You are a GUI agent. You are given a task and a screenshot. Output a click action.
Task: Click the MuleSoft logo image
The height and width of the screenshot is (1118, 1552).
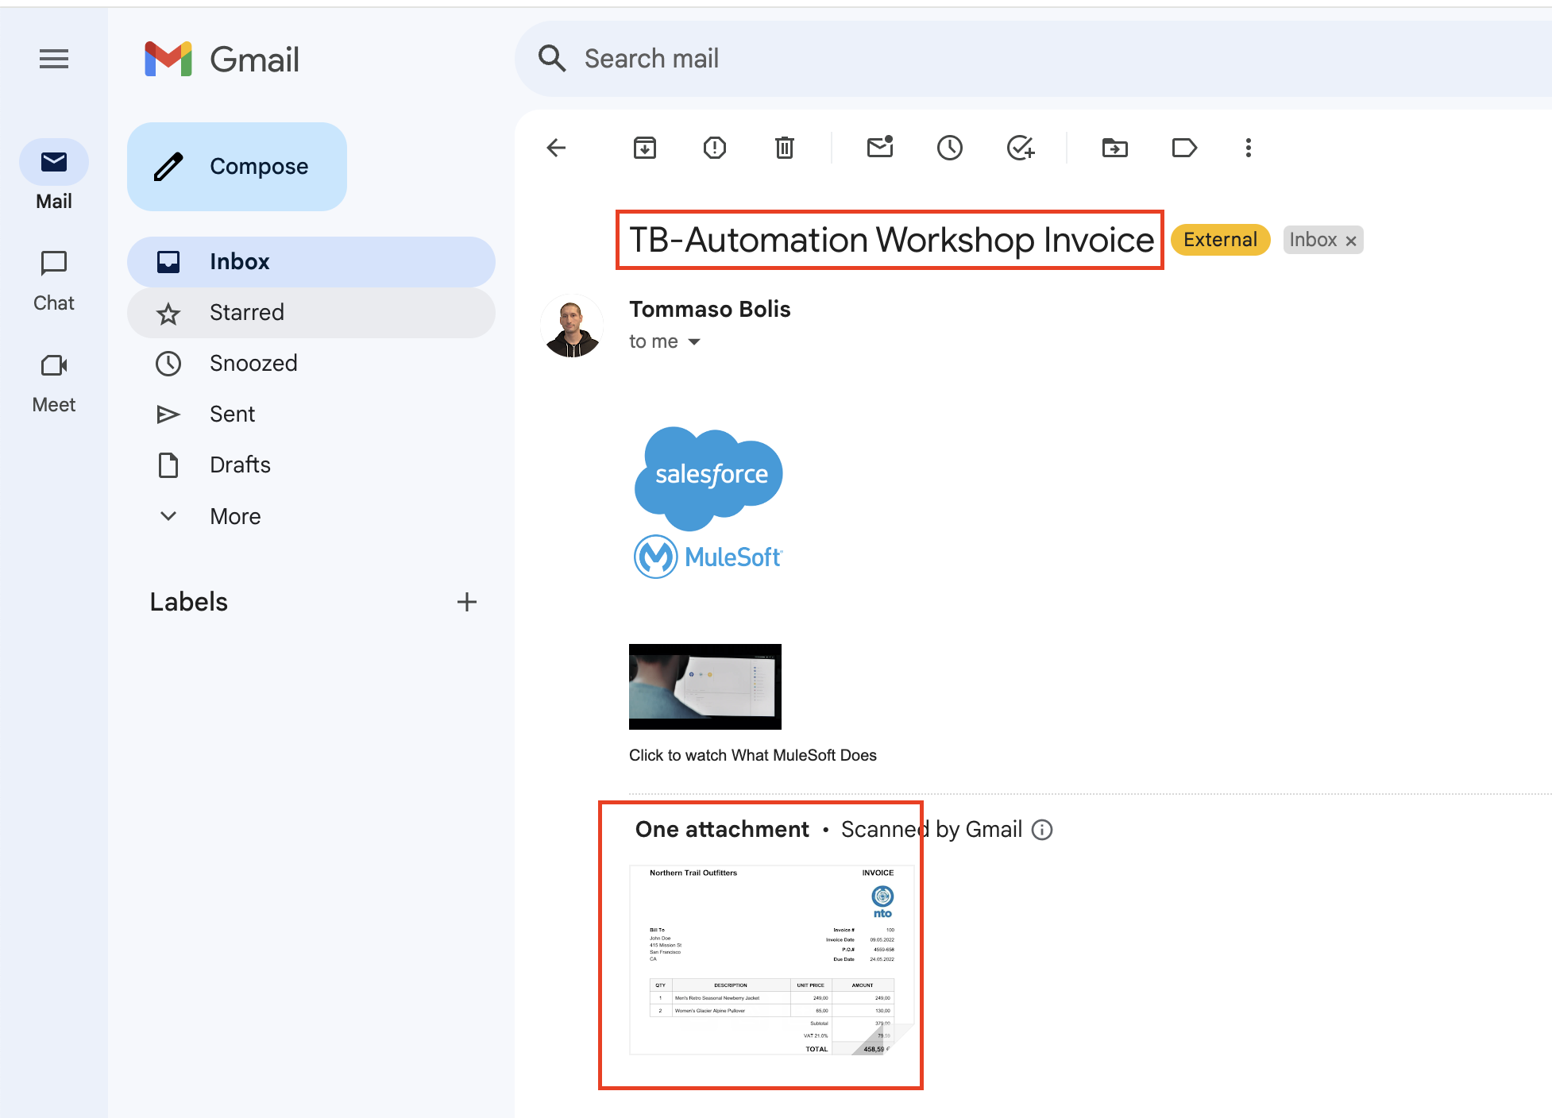pyautogui.click(x=708, y=557)
